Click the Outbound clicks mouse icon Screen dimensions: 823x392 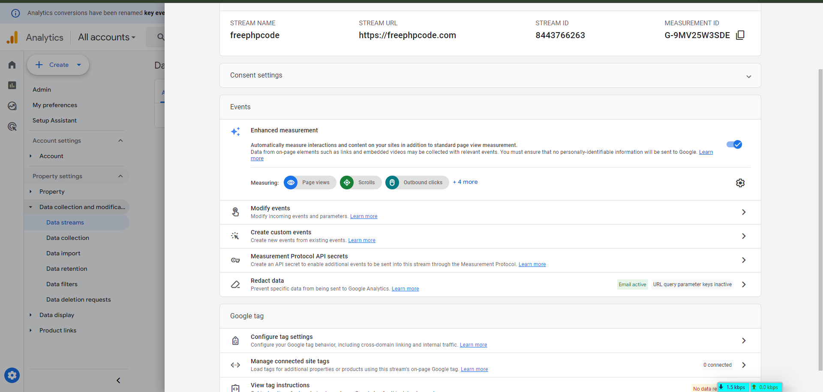click(x=392, y=183)
